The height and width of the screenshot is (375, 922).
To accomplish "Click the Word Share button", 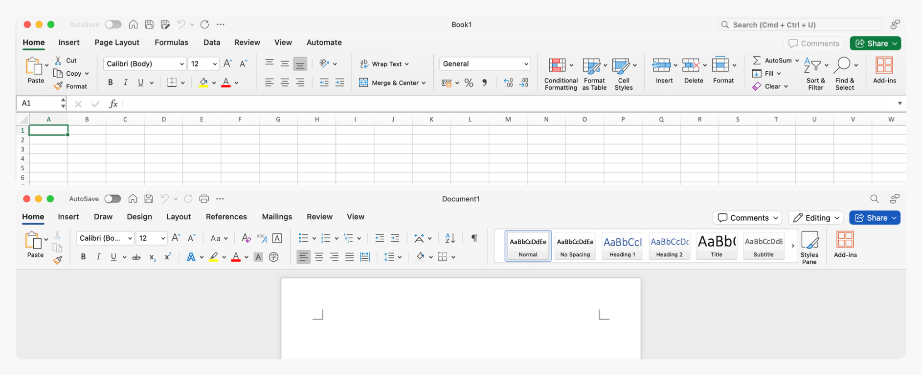I will 875,218.
